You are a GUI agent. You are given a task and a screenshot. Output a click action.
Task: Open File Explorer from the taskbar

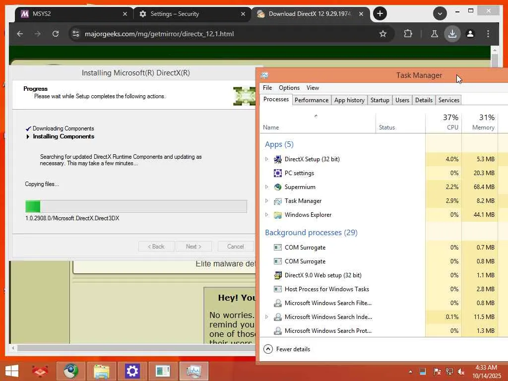101,371
